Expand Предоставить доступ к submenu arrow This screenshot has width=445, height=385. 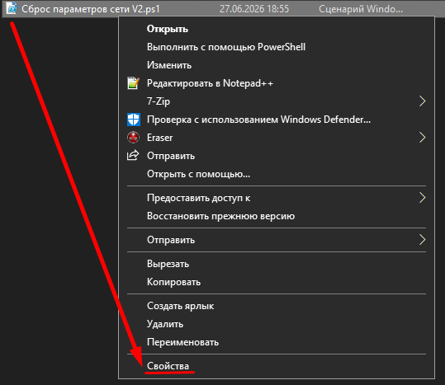pyautogui.click(x=423, y=198)
